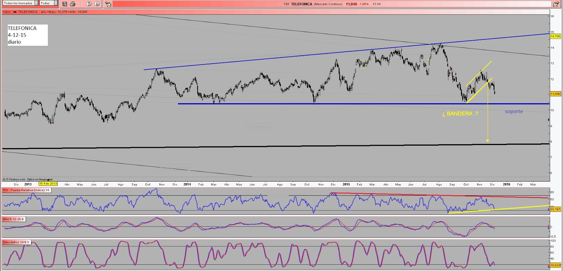Show information via the round 'i' icon
Viewport: 563px width, 271px height.
[97, 4]
